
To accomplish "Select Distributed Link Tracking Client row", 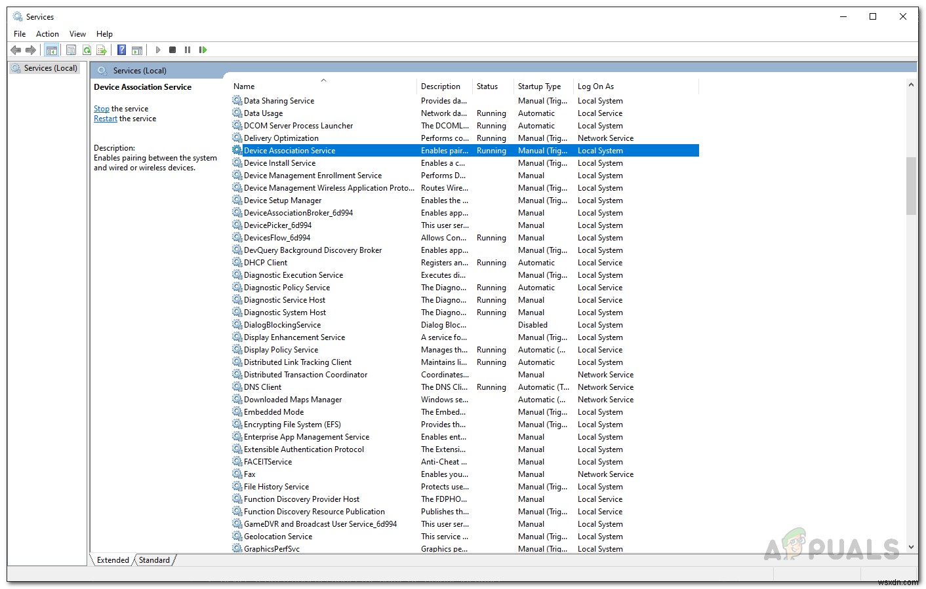I will 465,362.
